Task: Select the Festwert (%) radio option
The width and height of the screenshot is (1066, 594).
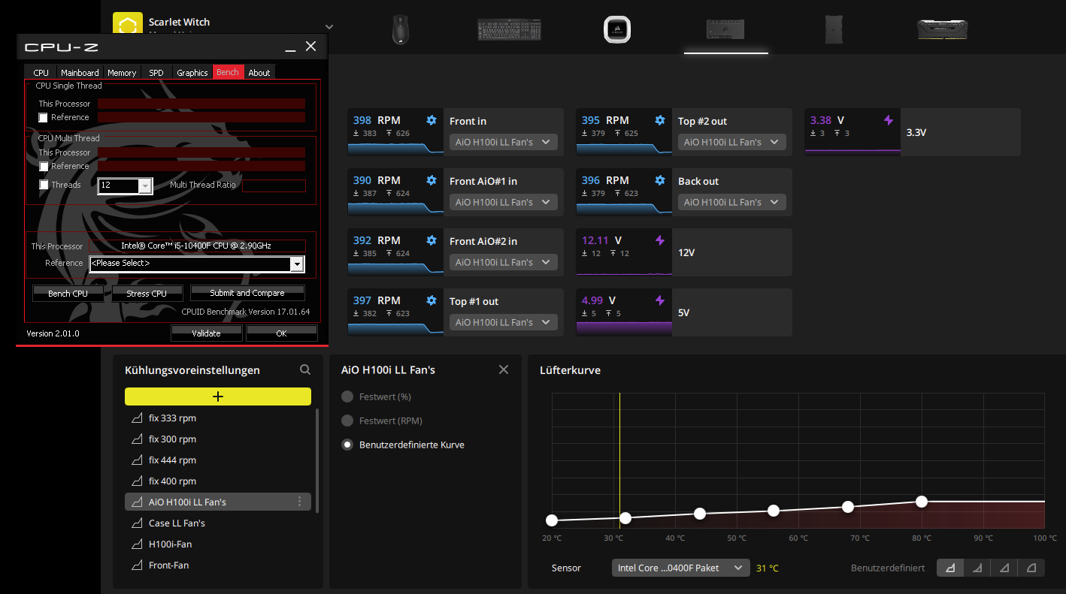Action: 347,397
